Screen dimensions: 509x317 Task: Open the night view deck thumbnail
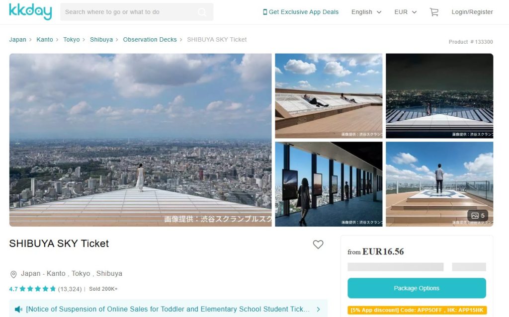pos(439,96)
